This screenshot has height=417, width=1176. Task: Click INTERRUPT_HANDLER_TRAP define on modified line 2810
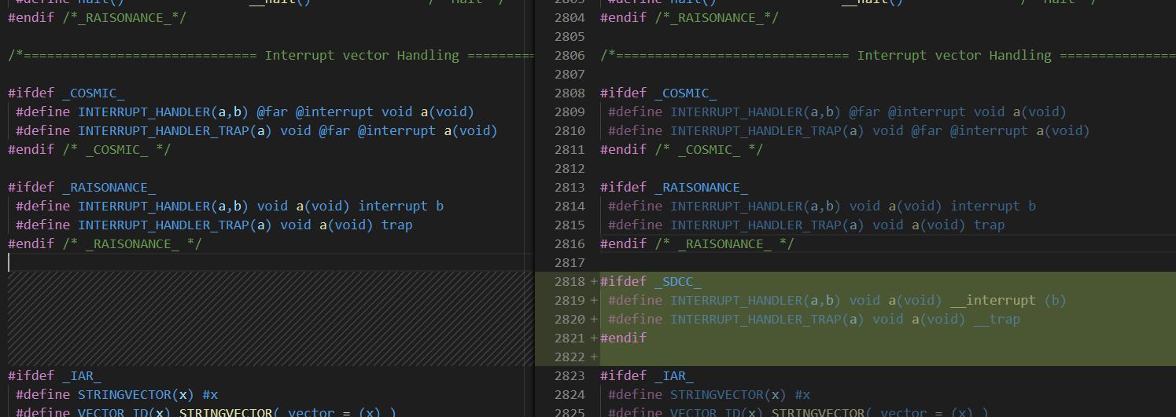tap(849, 130)
